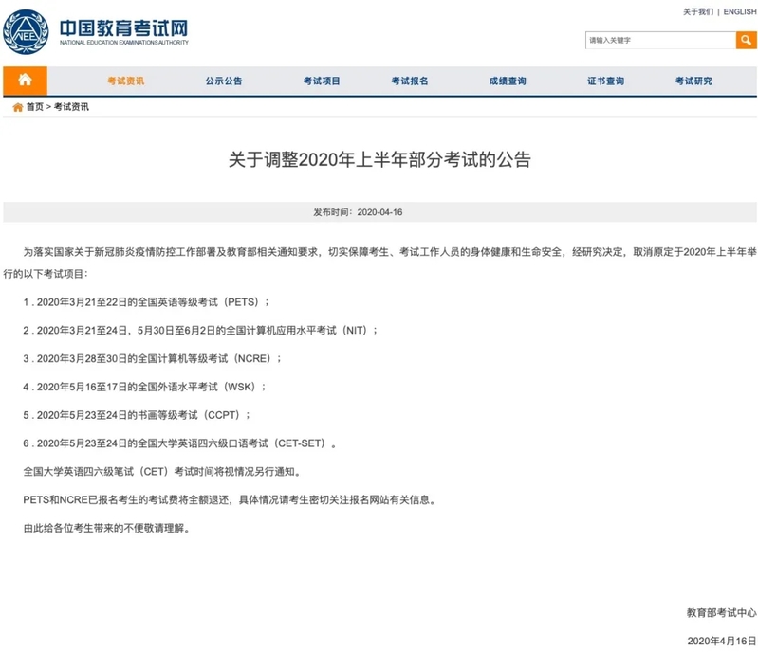Click the orange search magnifier button

(746, 40)
